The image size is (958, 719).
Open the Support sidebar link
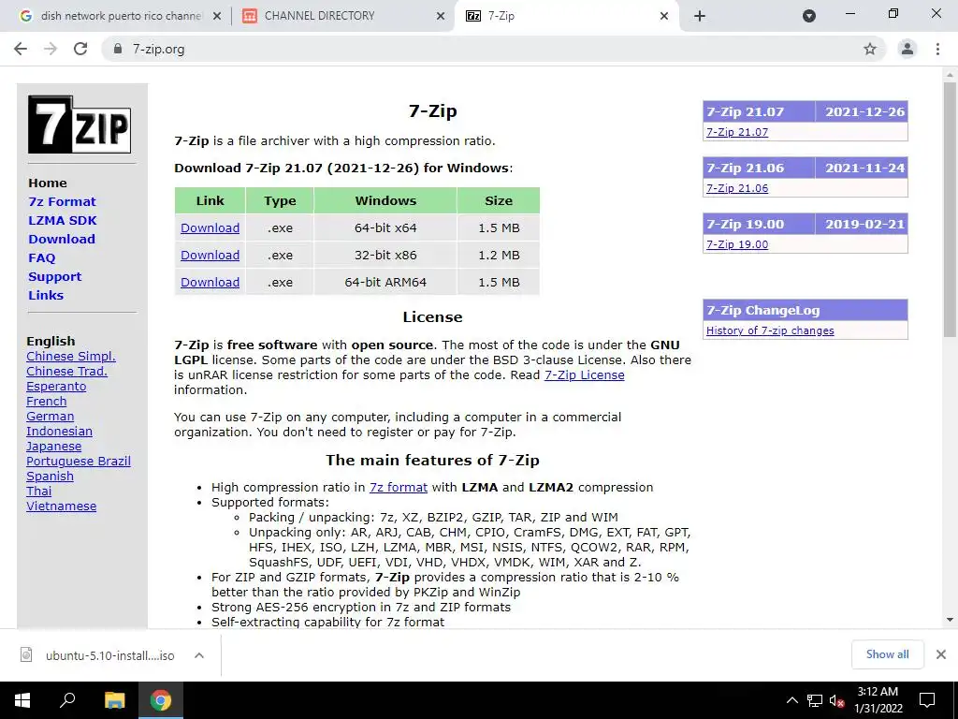54,277
